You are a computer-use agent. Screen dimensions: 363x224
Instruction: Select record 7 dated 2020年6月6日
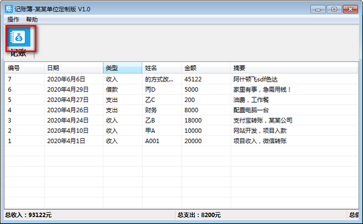tap(181, 79)
